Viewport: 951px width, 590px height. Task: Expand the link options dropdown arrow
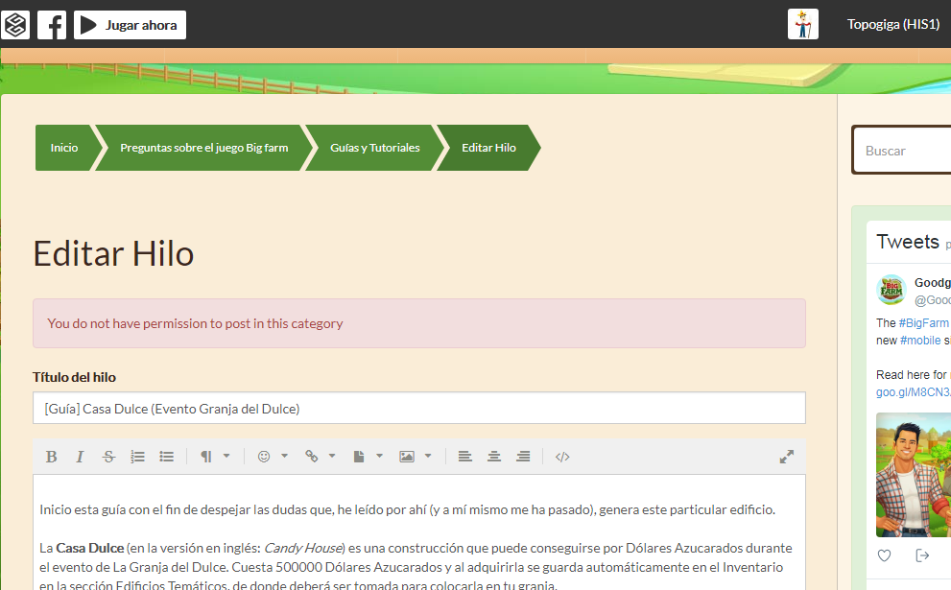click(332, 456)
